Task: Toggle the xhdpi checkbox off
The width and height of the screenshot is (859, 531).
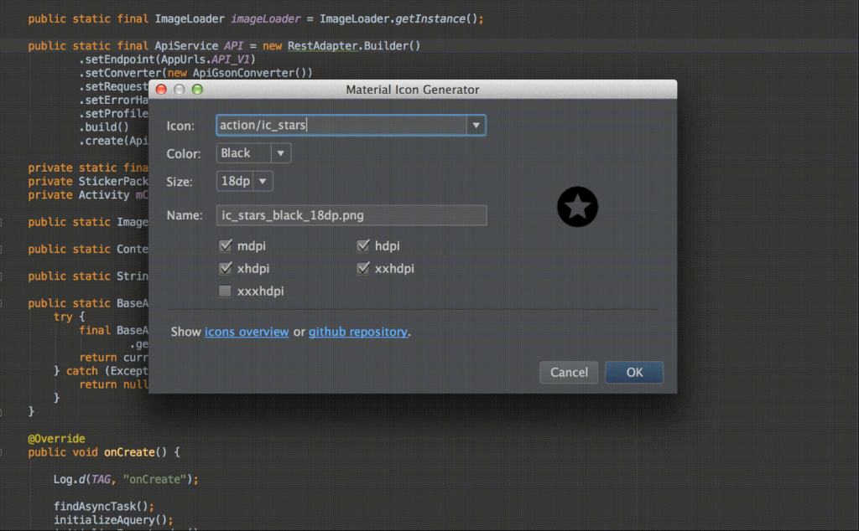Action: [x=225, y=268]
